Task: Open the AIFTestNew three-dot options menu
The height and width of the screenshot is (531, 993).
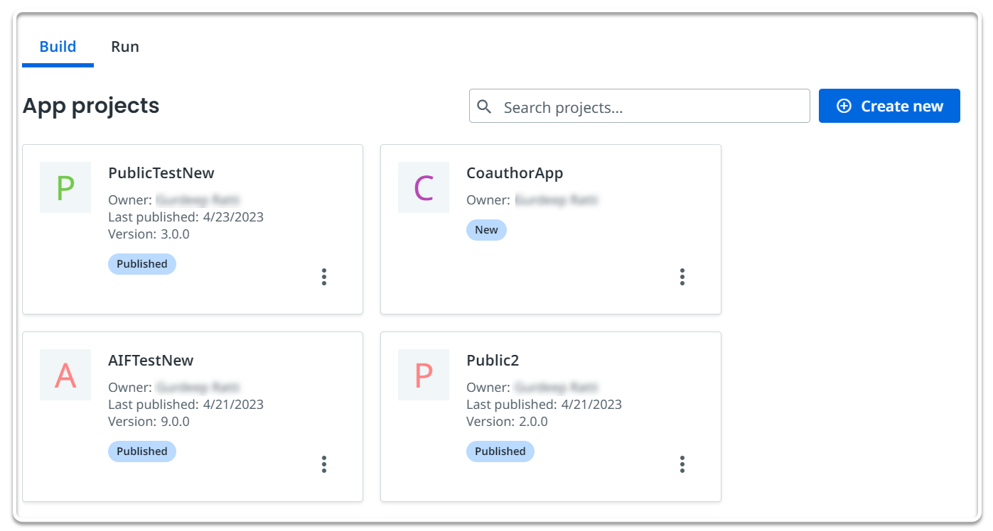Action: click(x=324, y=464)
